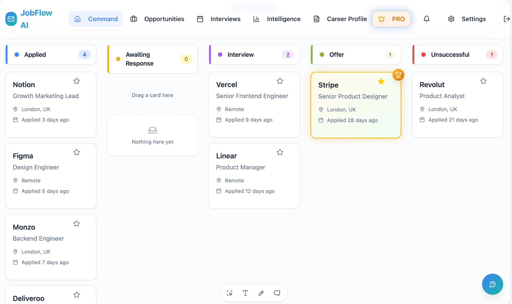Click the PRO crown icon

[x=382, y=19]
